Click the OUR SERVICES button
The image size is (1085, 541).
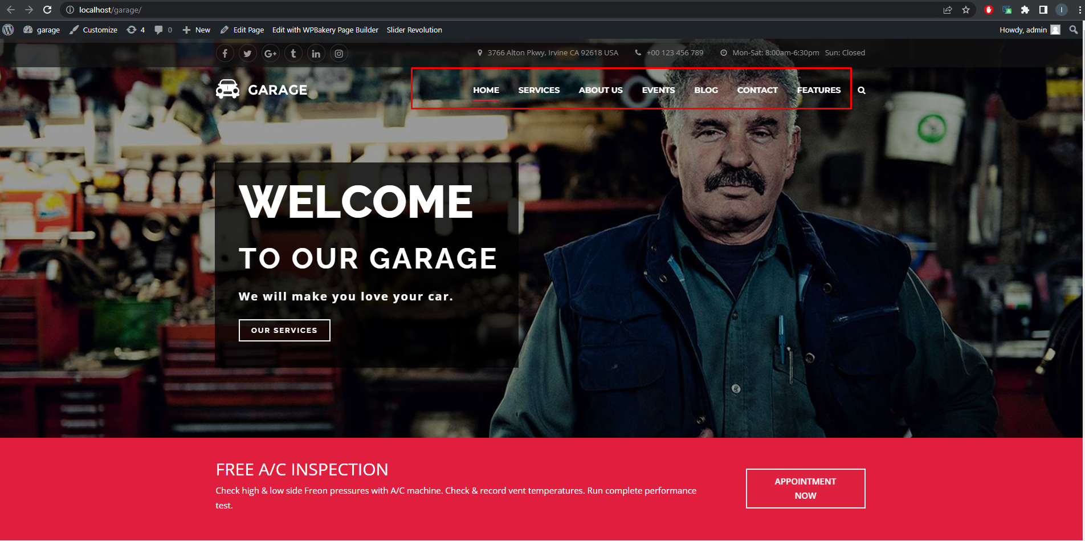284,331
